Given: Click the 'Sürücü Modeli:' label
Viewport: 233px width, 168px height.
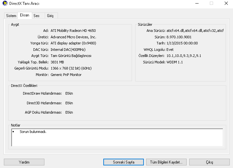Looking at the screenshot, I should click(x=154, y=62).
